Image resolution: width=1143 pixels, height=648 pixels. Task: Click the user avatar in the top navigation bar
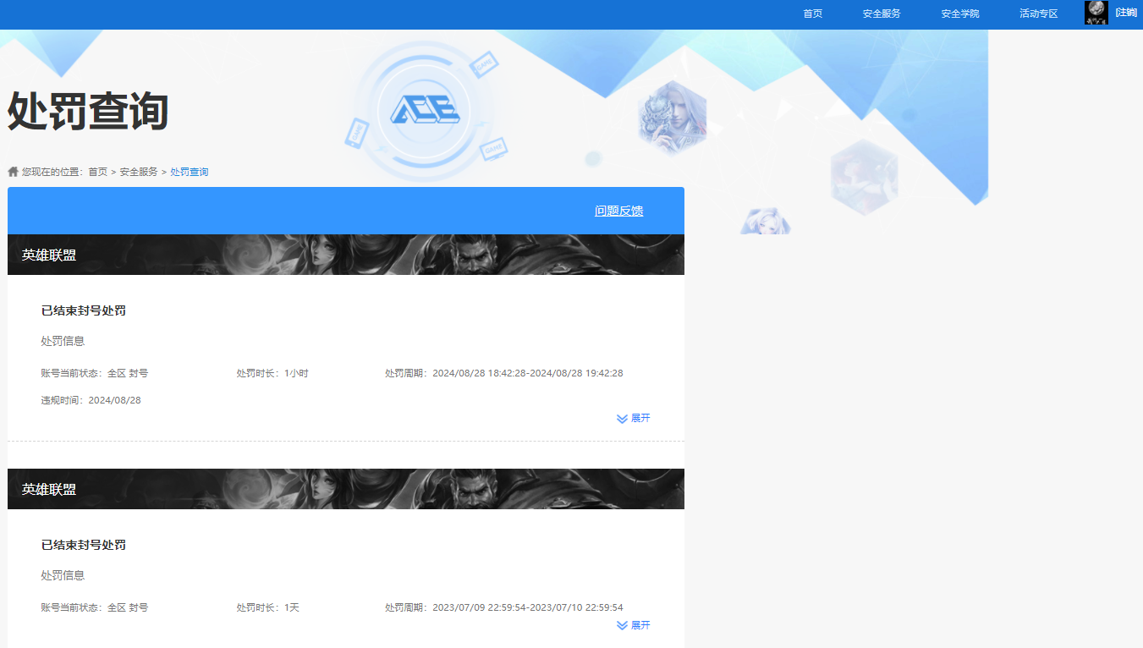click(1096, 13)
